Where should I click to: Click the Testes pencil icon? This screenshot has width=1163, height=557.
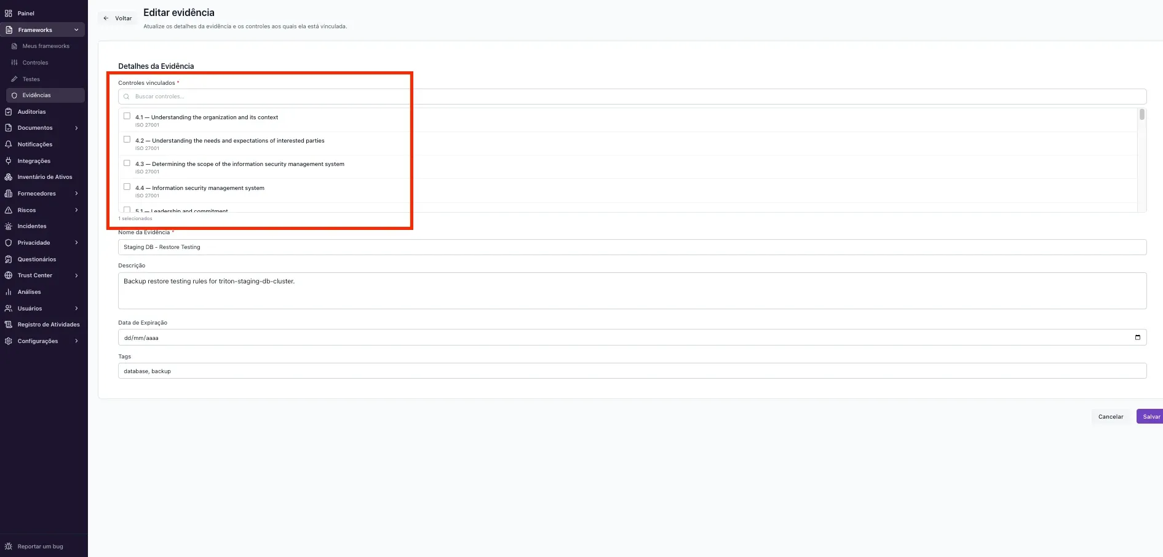click(x=14, y=79)
